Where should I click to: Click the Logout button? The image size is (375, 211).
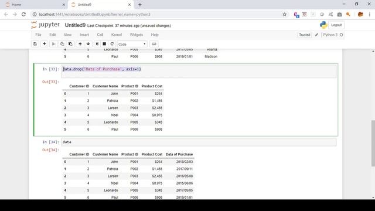tap(336, 25)
